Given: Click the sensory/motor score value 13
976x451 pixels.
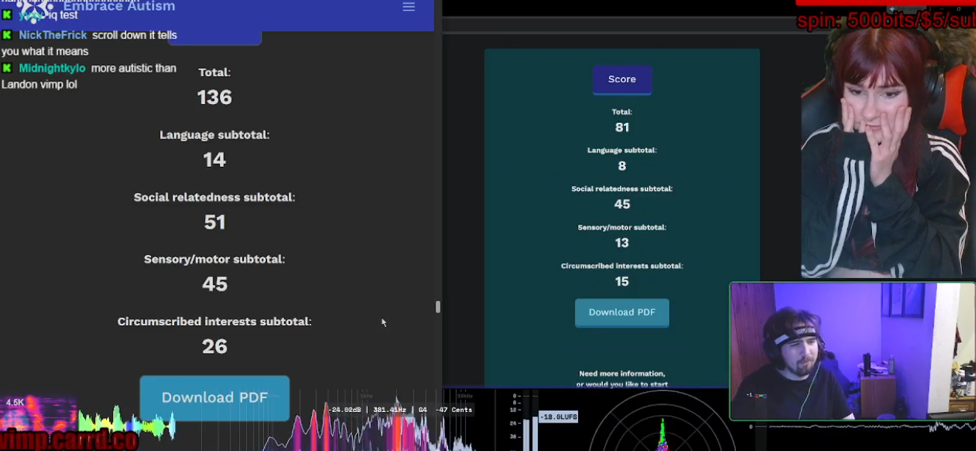Looking at the screenshot, I should tap(622, 243).
